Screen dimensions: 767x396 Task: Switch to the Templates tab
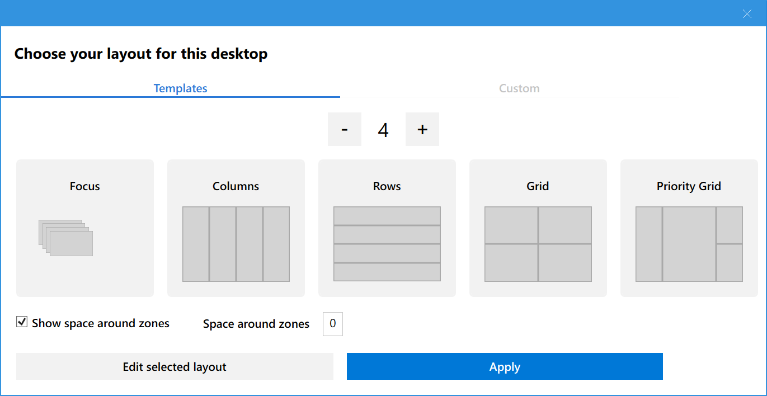pos(180,88)
